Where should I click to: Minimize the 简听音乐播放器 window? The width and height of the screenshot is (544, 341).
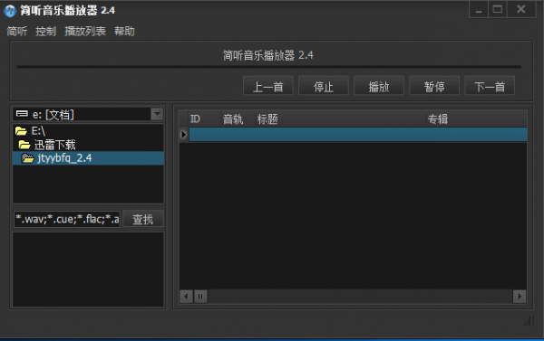click(x=479, y=9)
